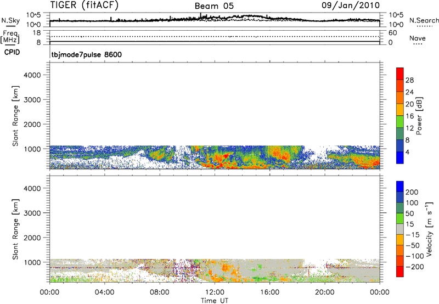This screenshot has height=304, width=439.
Task: Click the '16:00' time axis label
Action: 269,292
